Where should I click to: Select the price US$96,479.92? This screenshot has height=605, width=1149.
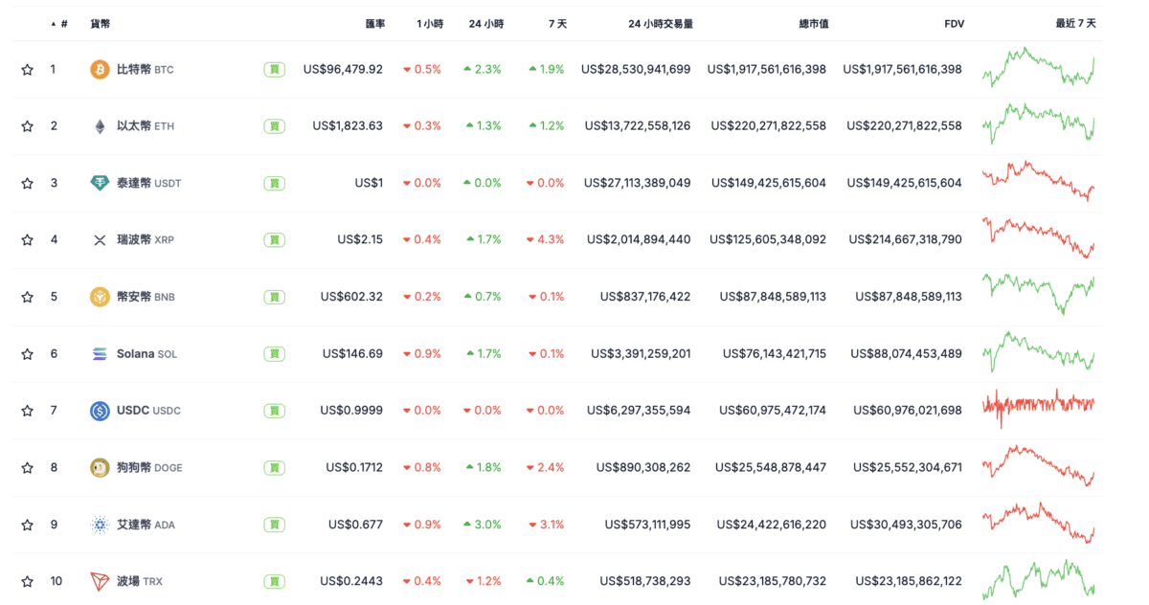coord(343,69)
